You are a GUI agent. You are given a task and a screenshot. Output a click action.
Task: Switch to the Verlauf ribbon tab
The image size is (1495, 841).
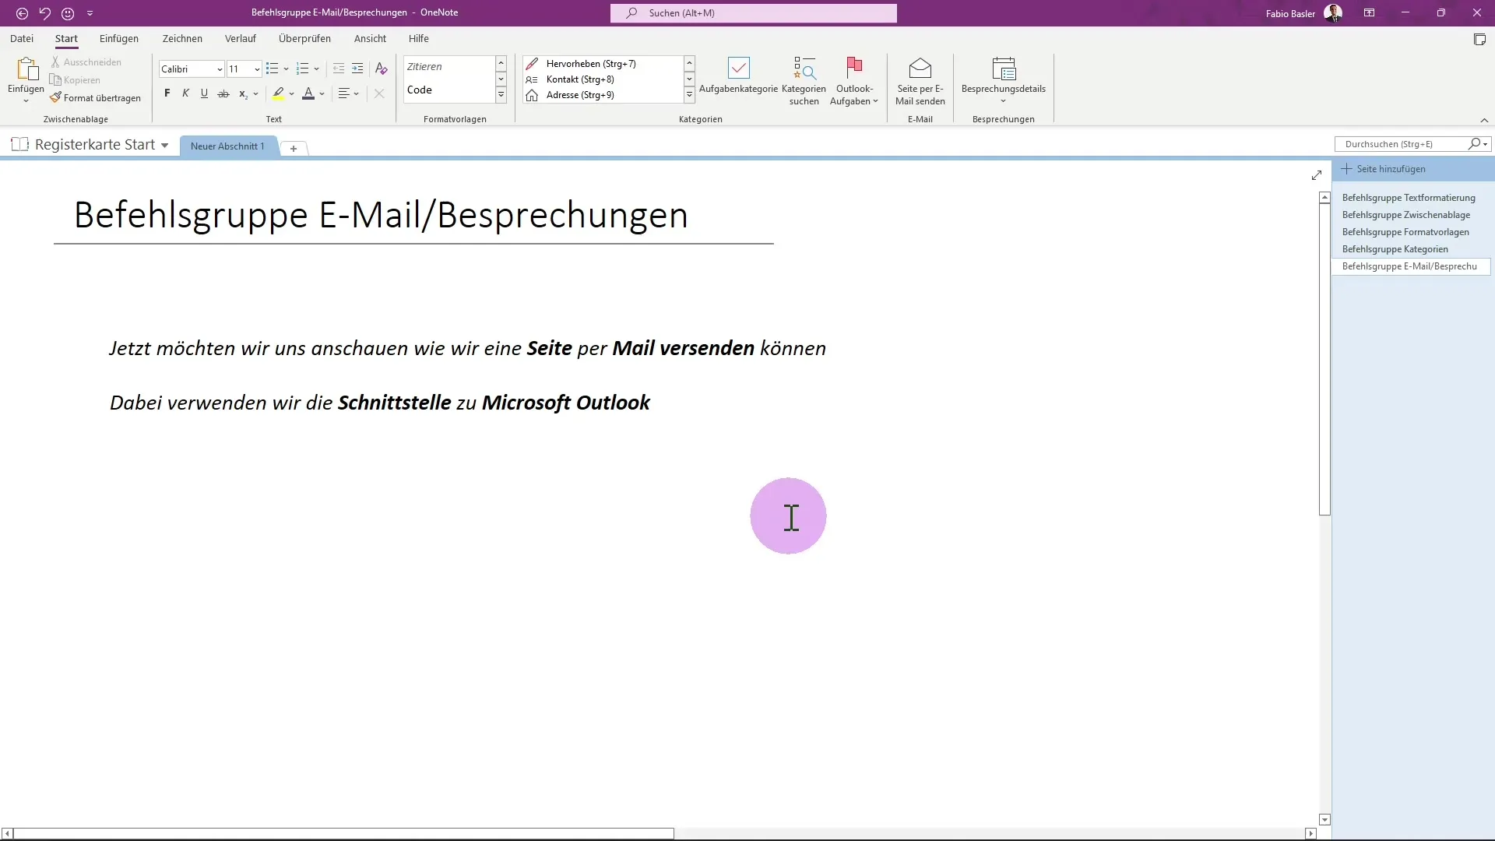241,38
